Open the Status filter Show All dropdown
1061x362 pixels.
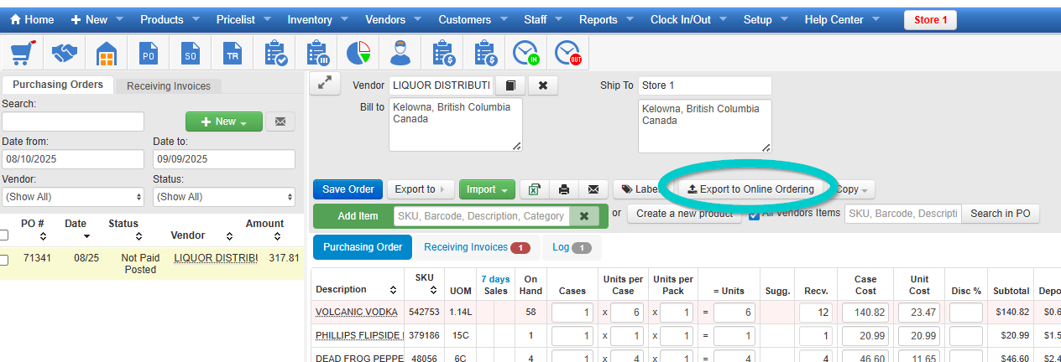[224, 196]
